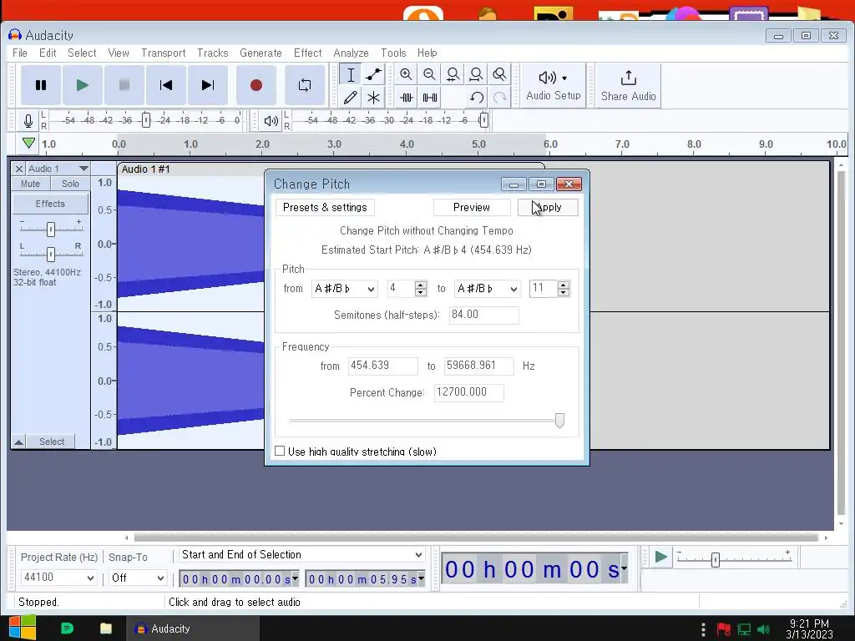Start playback with the Play button
The image size is (855, 641).
83,85
